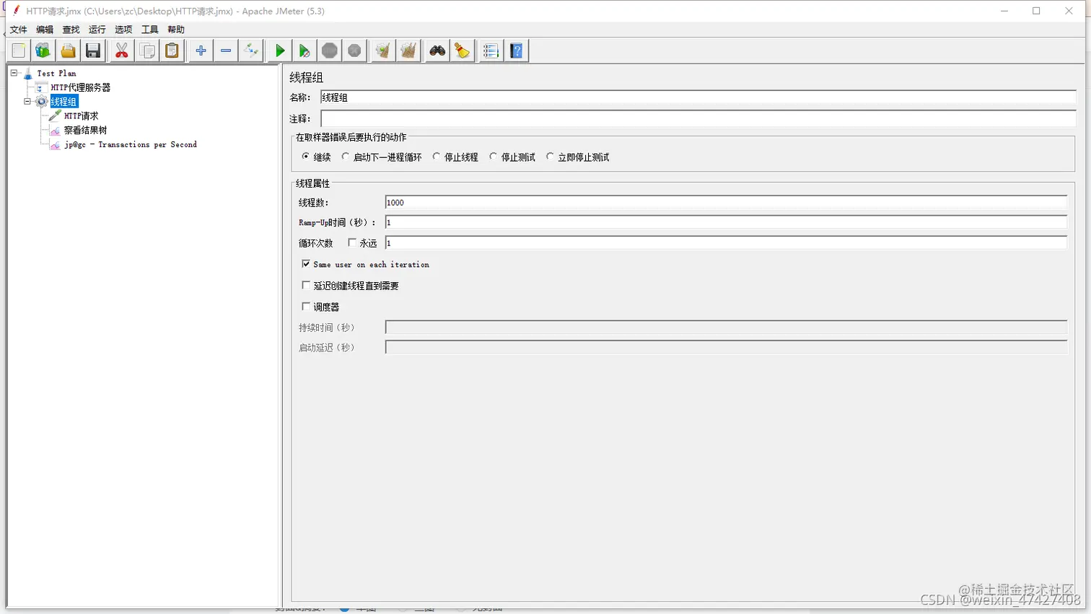Open the 编辑 menu
Image resolution: width=1091 pixels, height=614 pixels.
(x=45, y=30)
